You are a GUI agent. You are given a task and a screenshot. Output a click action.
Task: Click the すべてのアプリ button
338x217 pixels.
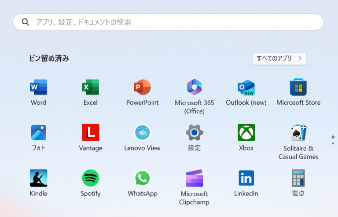[x=279, y=59]
